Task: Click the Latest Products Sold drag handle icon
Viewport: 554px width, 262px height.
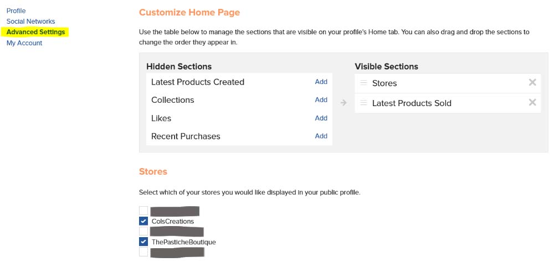Action: pos(363,103)
